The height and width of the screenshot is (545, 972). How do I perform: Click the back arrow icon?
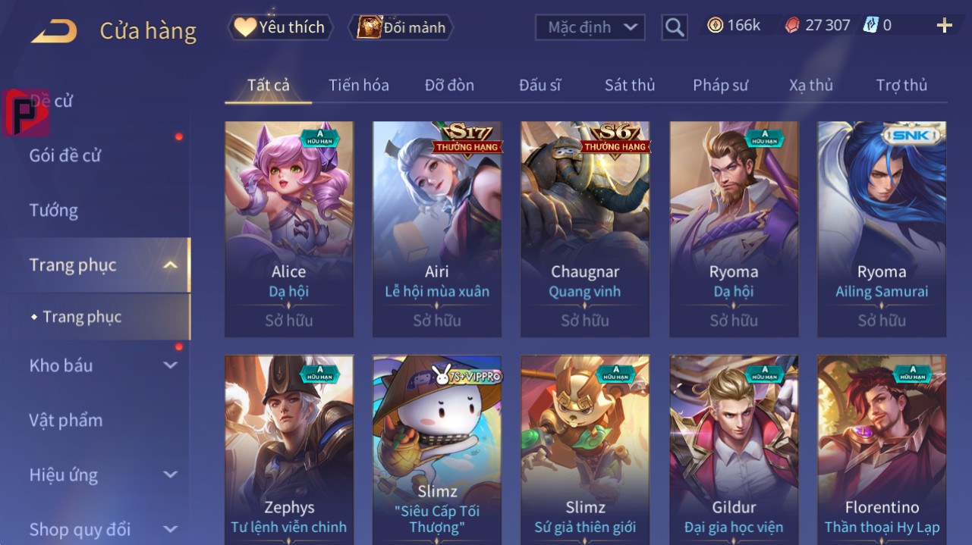[x=54, y=31]
